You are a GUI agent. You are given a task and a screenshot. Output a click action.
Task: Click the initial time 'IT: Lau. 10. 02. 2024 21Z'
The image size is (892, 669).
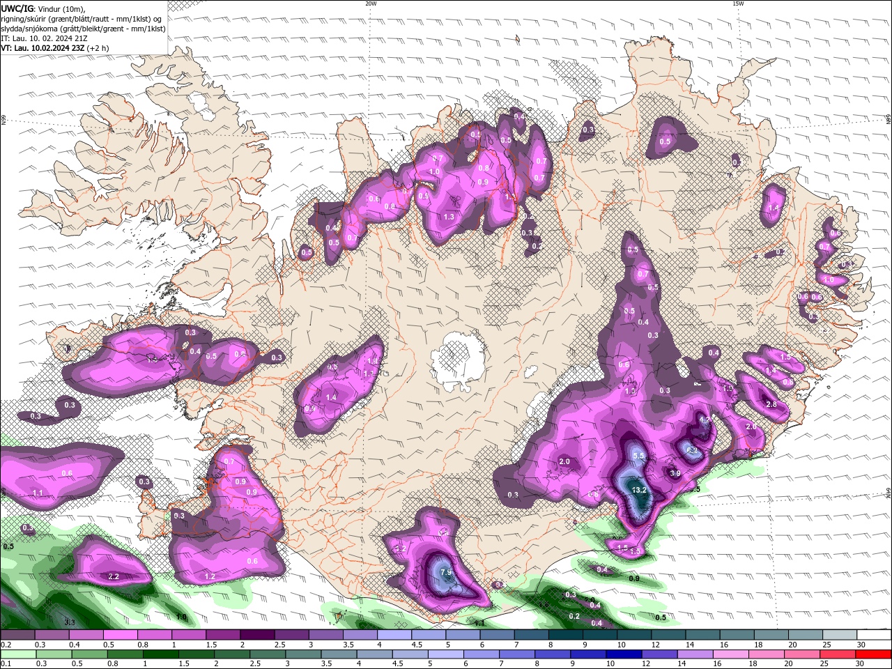point(44,38)
